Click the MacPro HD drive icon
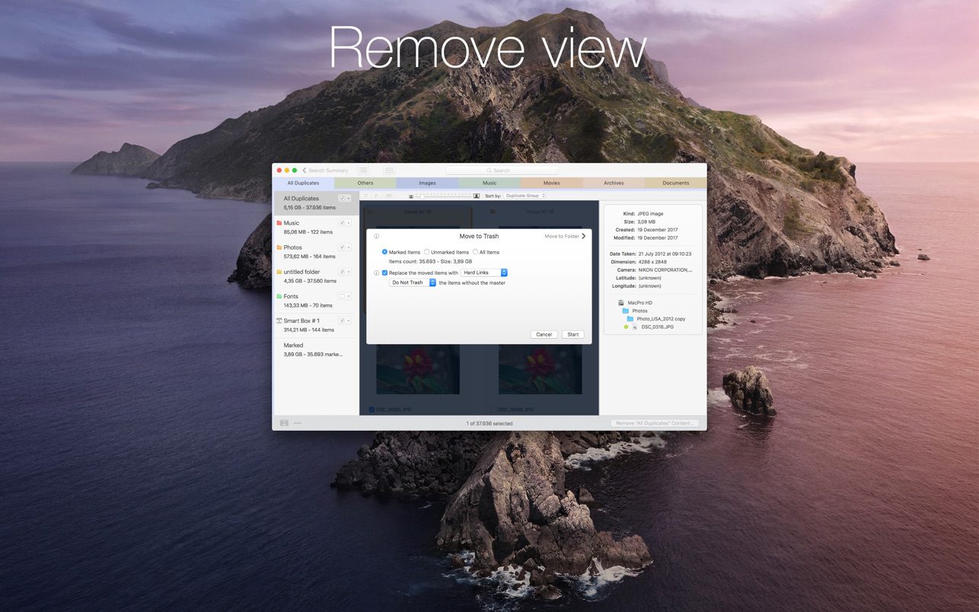Viewport: 979px width, 612px height. [621, 303]
